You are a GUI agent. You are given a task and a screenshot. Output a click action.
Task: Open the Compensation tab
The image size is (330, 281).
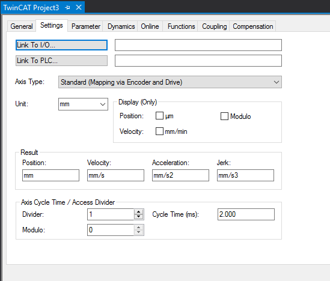(253, 26)
